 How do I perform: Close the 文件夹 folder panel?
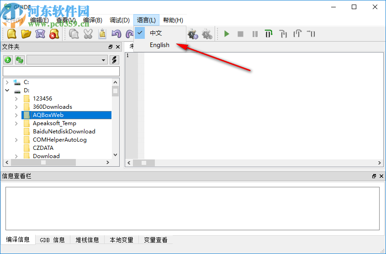[118, 47]
